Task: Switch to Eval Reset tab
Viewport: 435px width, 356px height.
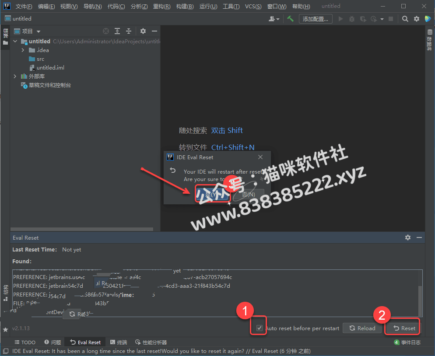Action: 85,342
